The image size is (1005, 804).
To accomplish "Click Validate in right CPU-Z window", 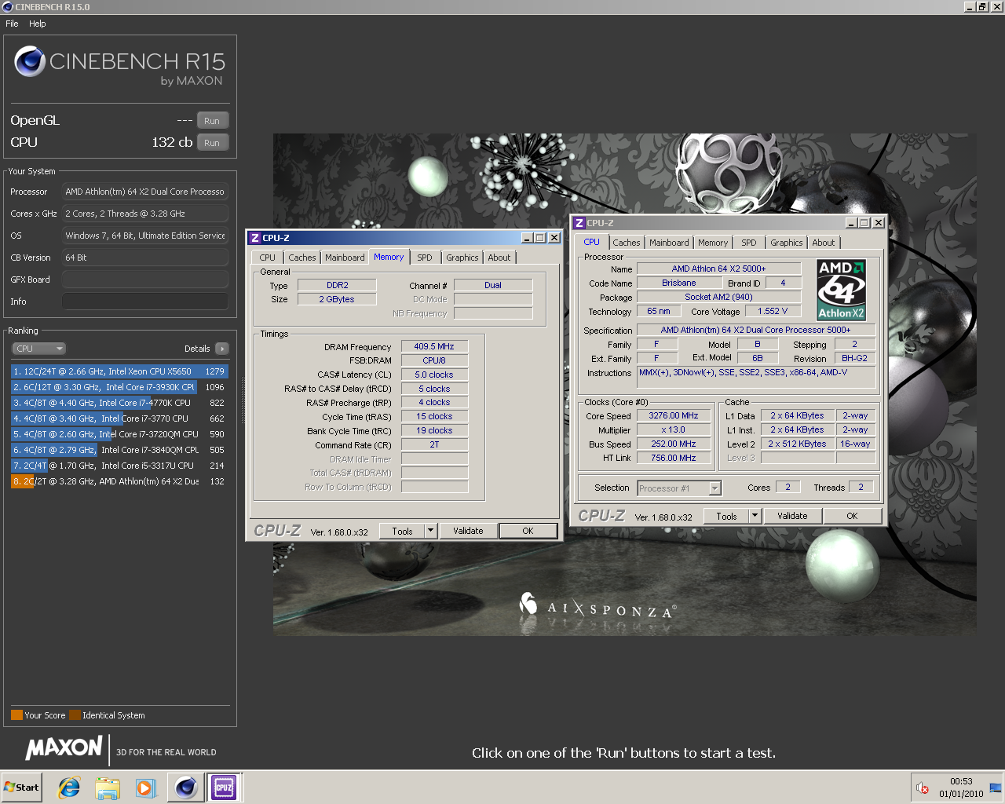I will click(792, 516).
